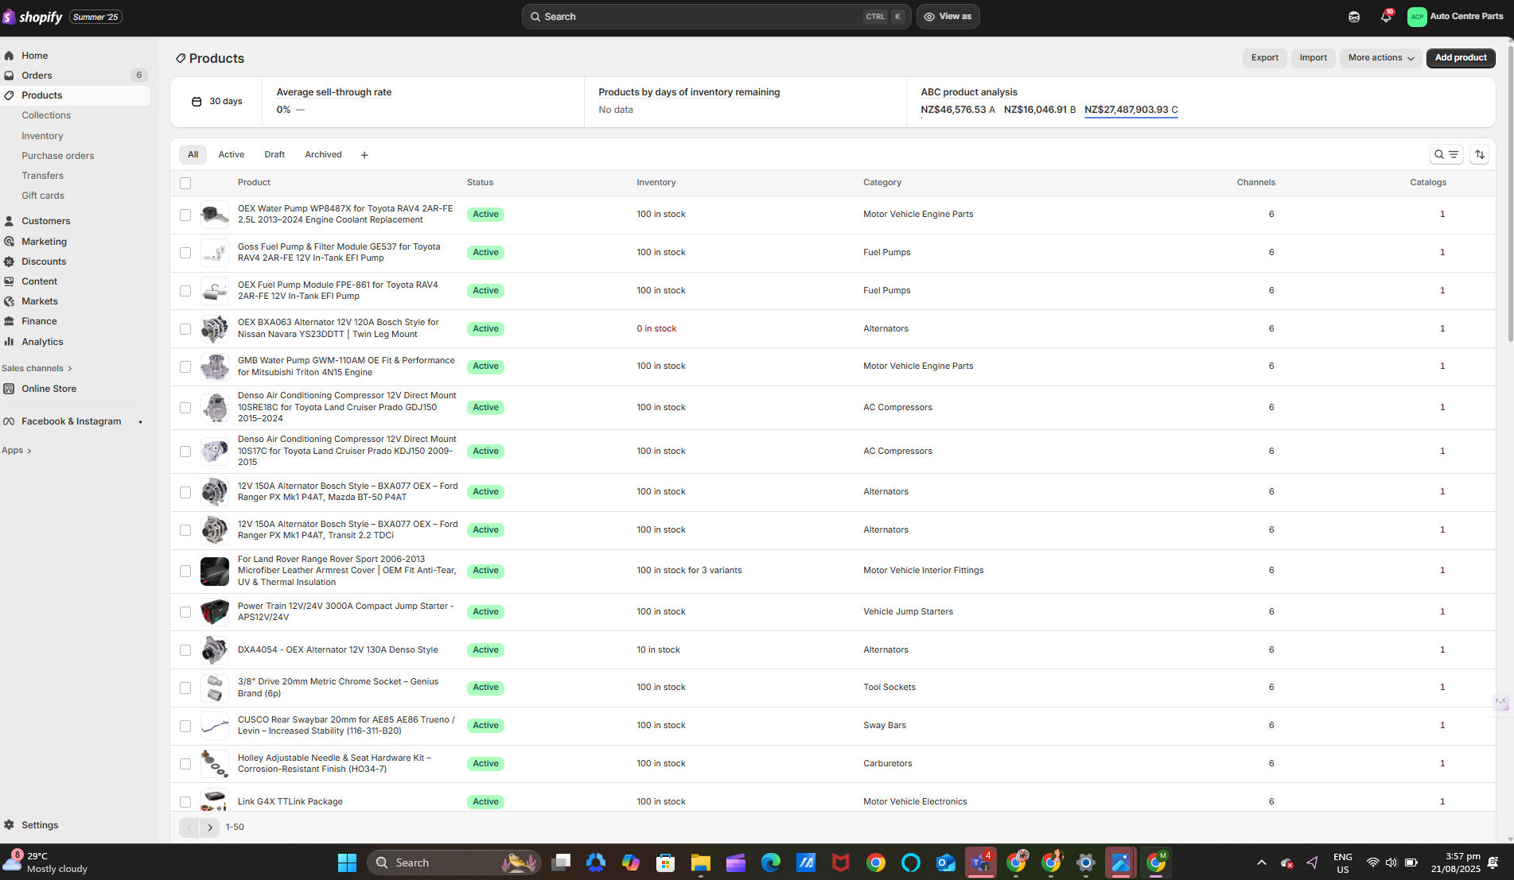This screenshot has width=1514, height=880.
Task: Open Facebook & Instagram channel
Action: tap(71, 421)
